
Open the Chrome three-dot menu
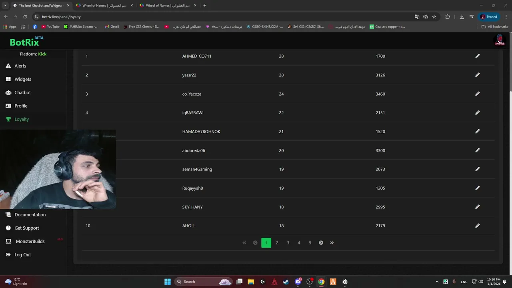pyautogui.click(x=506, y=17)
